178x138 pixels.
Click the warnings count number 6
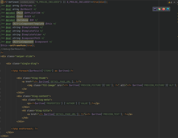[x=171, y=2]
